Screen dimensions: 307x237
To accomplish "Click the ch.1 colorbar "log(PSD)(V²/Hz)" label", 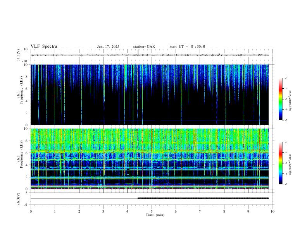I will (290, 101).
